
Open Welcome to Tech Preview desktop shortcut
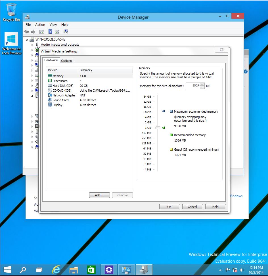[x=11, y=43]
